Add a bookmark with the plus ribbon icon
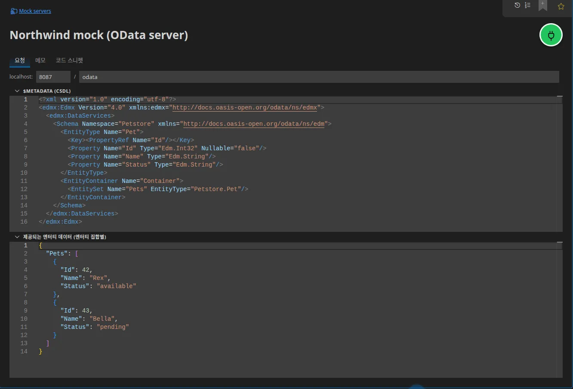 coord(543,6)
